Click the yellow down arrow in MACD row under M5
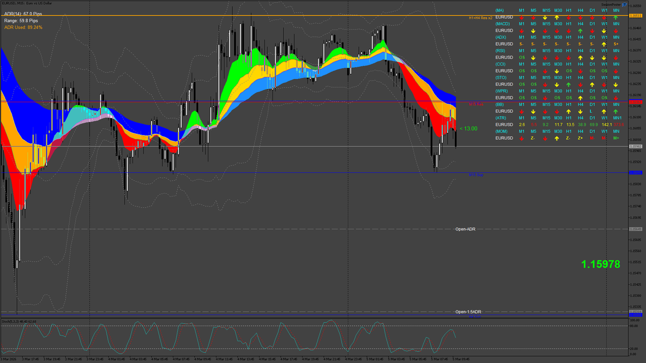The width and height of the screenshot is (646, 363). tap(533, 30)
